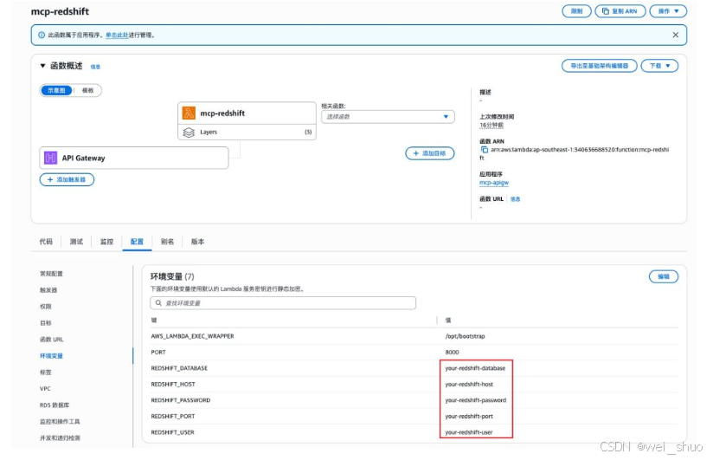Click the copy icon beside function ARN
This screenshot has width=713, height=460.
click(485, 149)
